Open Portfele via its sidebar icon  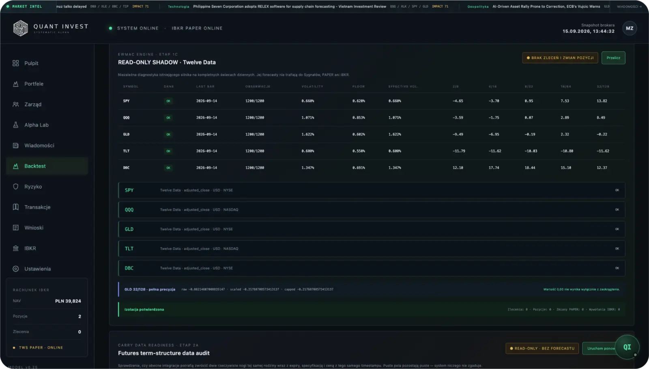coord(16,84)
